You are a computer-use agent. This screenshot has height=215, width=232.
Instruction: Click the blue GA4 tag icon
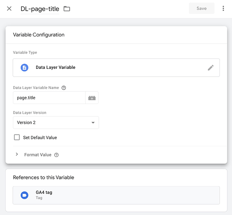coord(25,195)
